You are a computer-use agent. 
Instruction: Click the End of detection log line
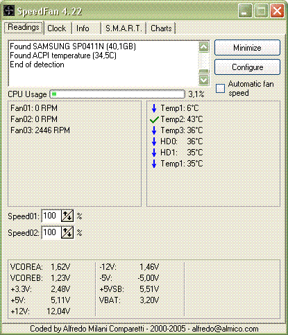click(37, 65)
